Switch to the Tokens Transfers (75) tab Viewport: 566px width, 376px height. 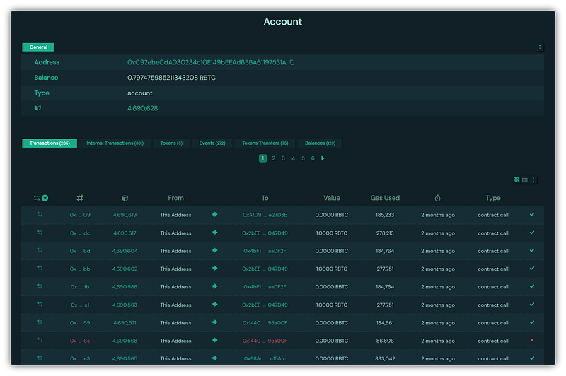tap(265, 143)
